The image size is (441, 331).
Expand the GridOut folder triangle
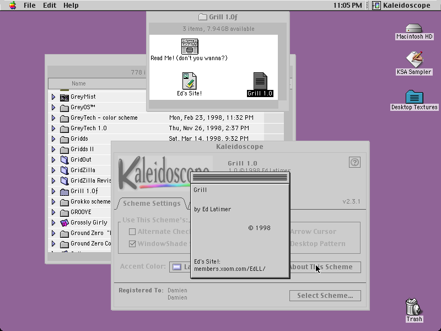pyautogui.click(x=53, y=159)
